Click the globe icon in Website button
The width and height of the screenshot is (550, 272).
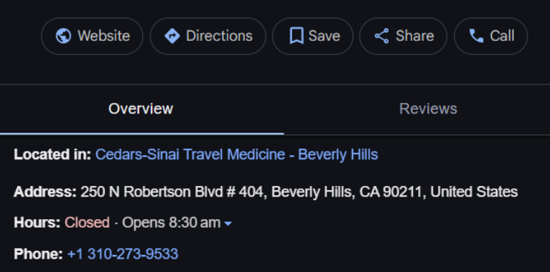pos(63,36)
